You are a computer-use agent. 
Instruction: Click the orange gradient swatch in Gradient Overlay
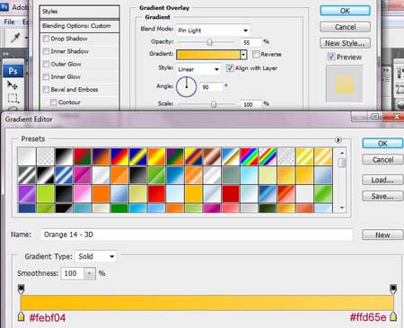(208, 55)
